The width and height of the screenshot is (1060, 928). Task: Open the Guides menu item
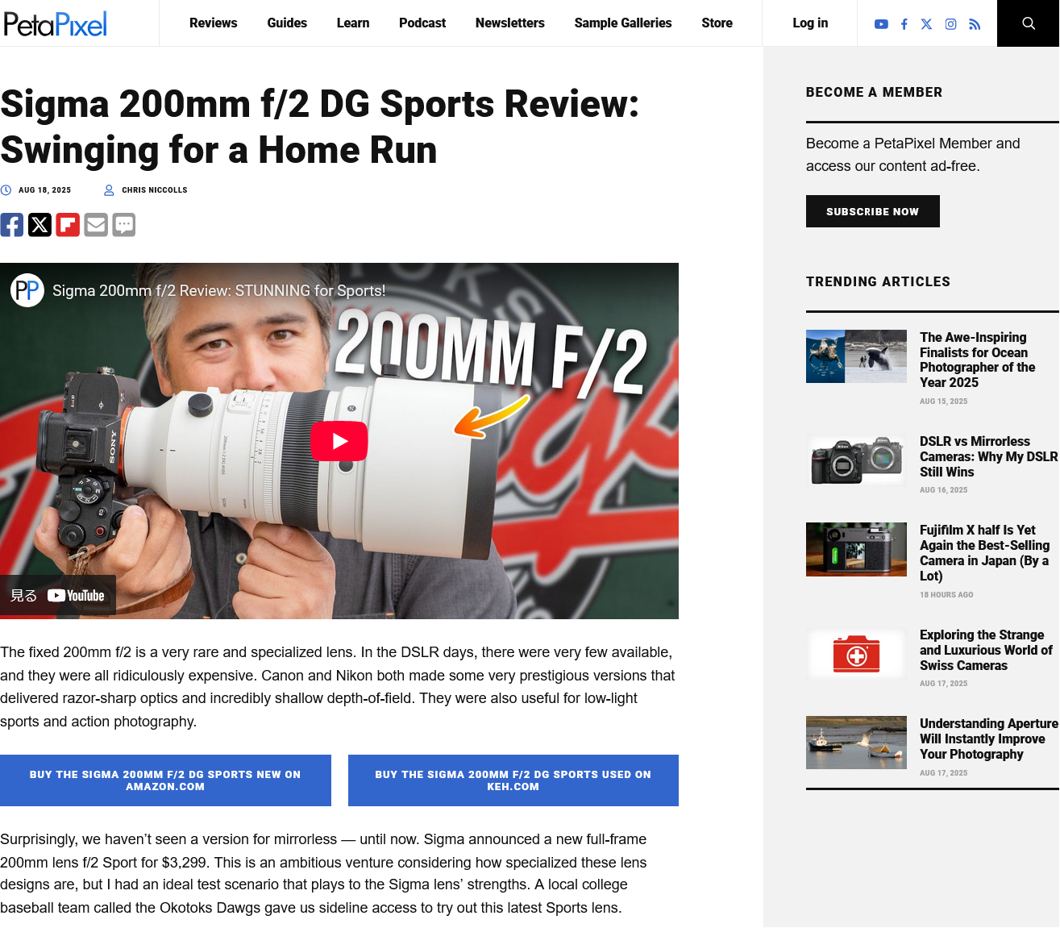287,23
